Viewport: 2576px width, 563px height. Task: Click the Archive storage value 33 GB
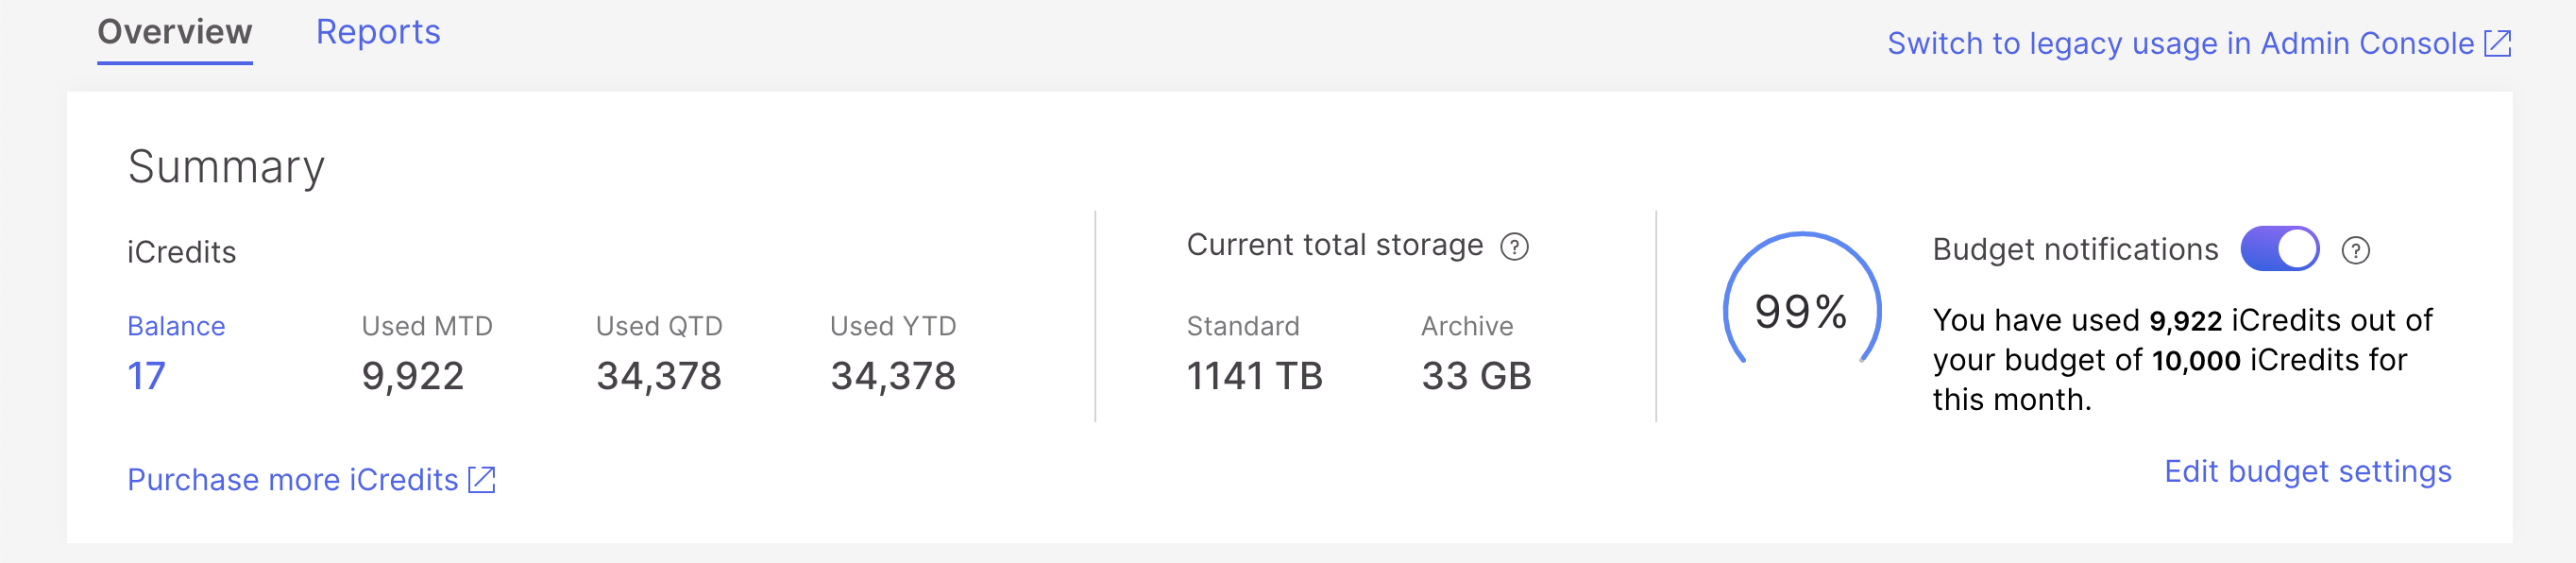(x=1476, y=376)
